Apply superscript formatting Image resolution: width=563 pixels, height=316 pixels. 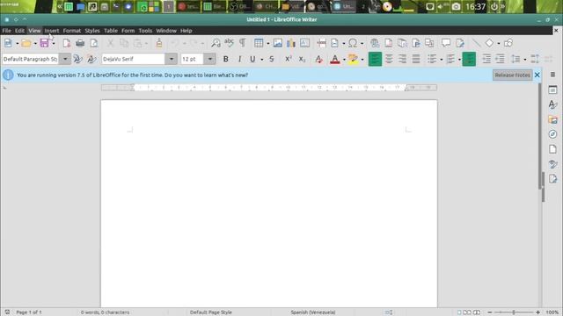coord(288,59)
